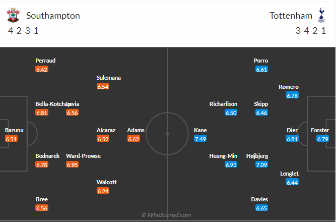The height and width of the screenshot is (222, 336).
Task: Click the WhoScored.com watermark link
Action: [167, 215]
